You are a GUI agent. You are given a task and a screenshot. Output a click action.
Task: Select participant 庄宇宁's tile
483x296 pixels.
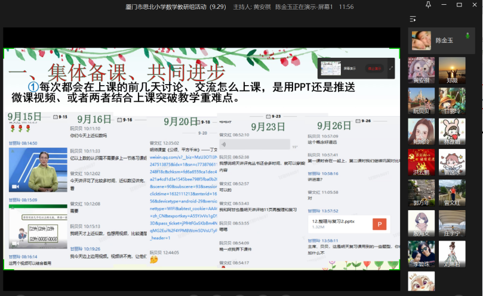pos(452,223)
